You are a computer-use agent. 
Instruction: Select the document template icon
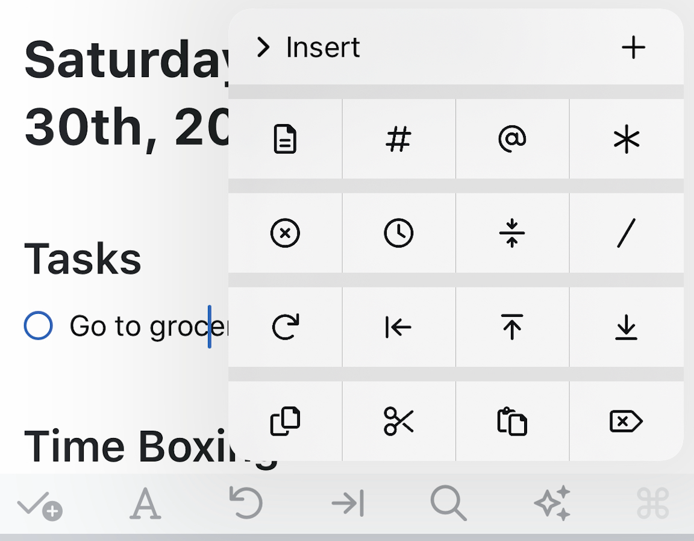coord(284,139)
